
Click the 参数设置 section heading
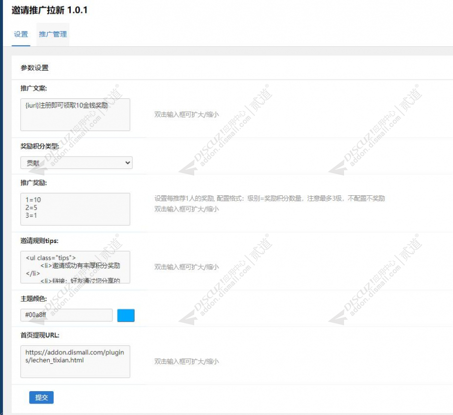34,68
